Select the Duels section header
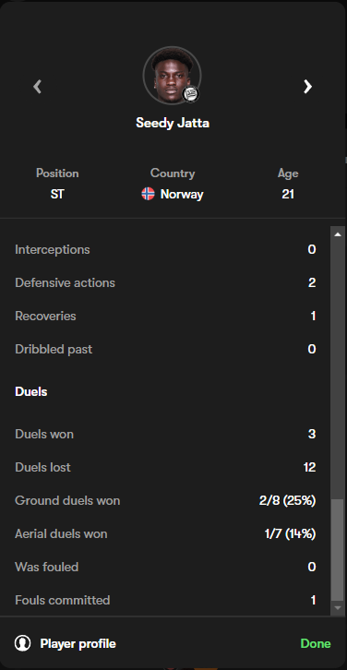This screenshot has height=670, width=347. [x=31, y=392]
